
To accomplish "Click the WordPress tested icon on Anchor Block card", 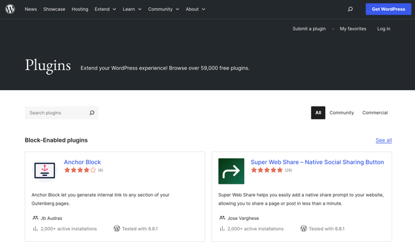I will 117,228.
